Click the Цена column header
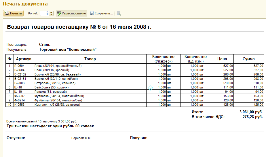 pos(222,59)
